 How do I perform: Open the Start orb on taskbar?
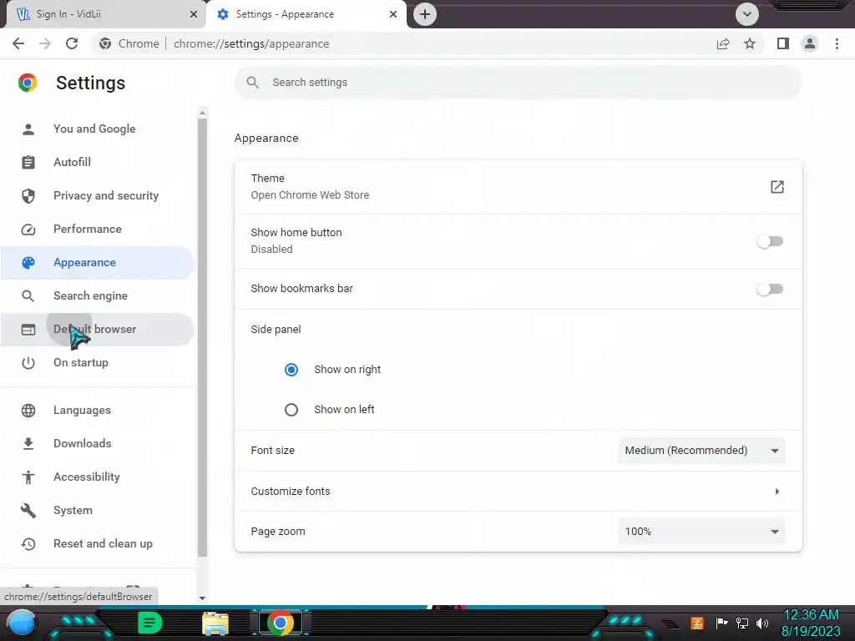coord(22,623)
